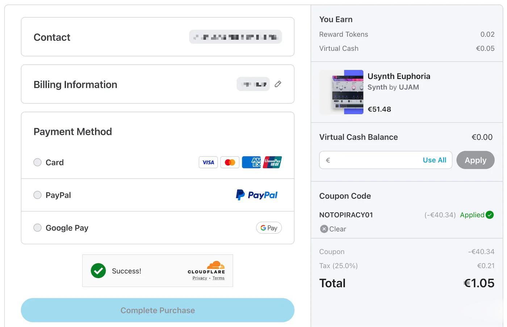Click the Apply virtual cash button
Viewport: 507px width, 327px height.
[475, 160]
